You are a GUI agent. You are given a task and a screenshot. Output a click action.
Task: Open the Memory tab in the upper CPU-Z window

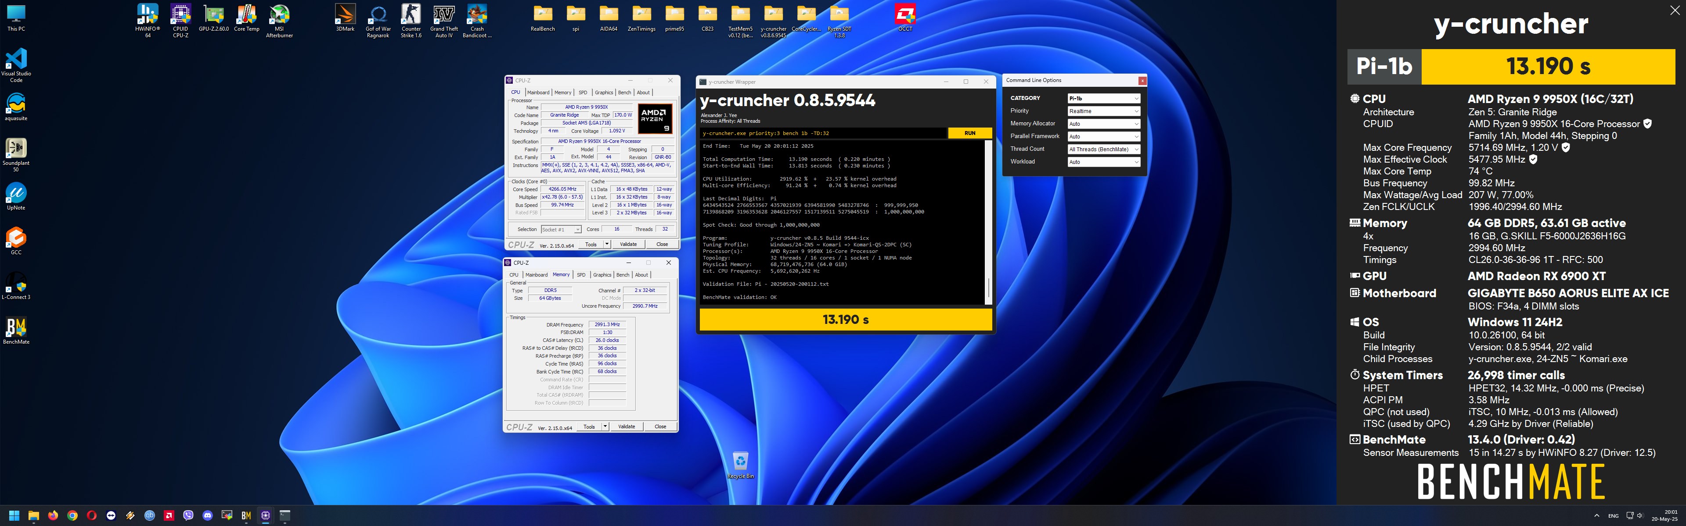563,92
